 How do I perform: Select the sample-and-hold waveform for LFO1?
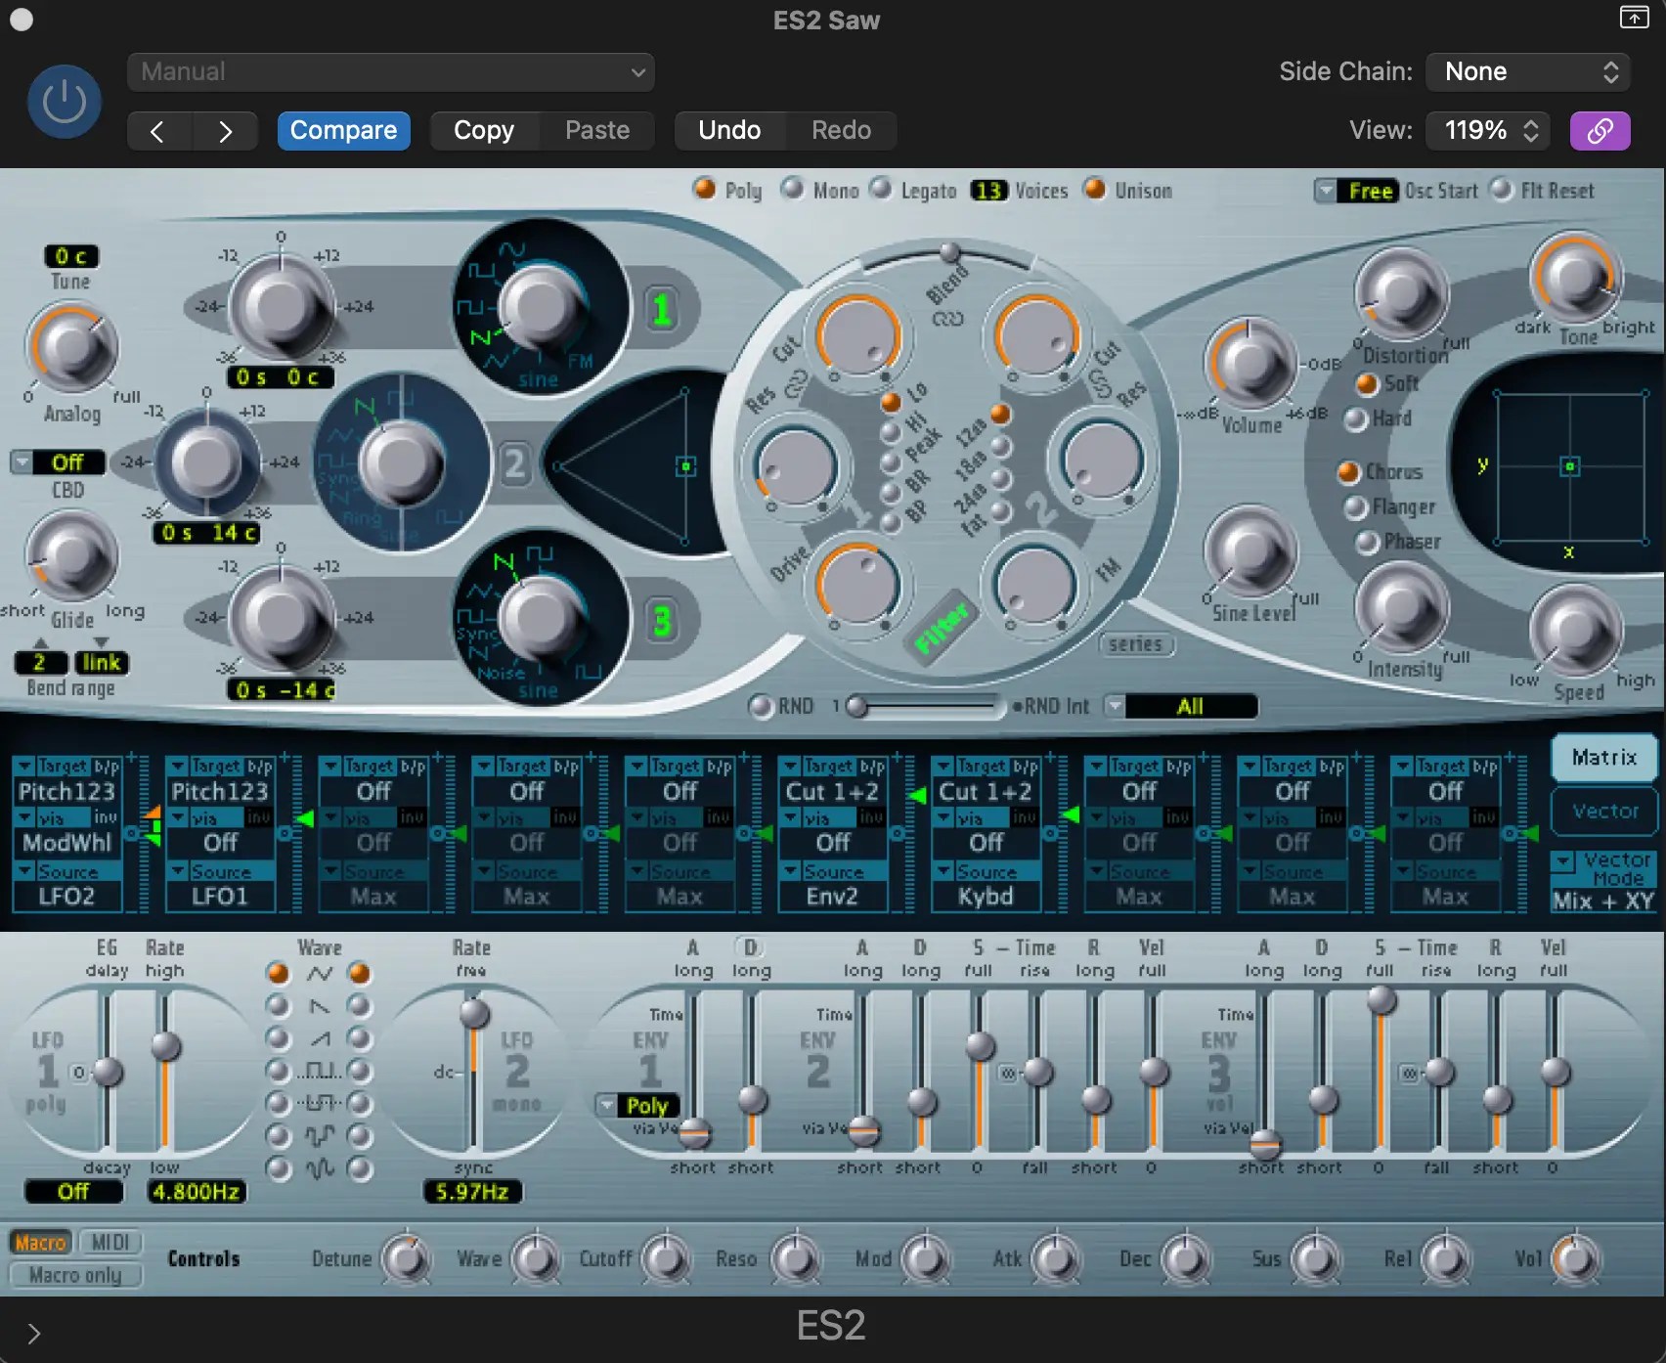(279, 1136)
